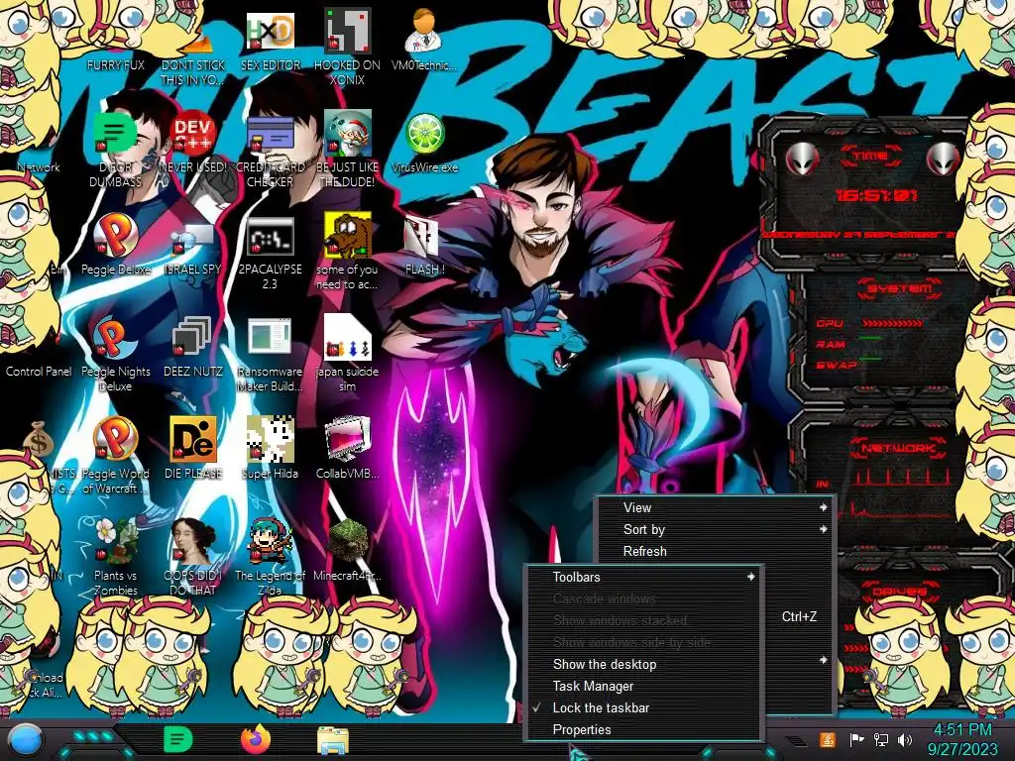
Task: Select the green icon labeled DI FOR
Action: pos(116,151)
